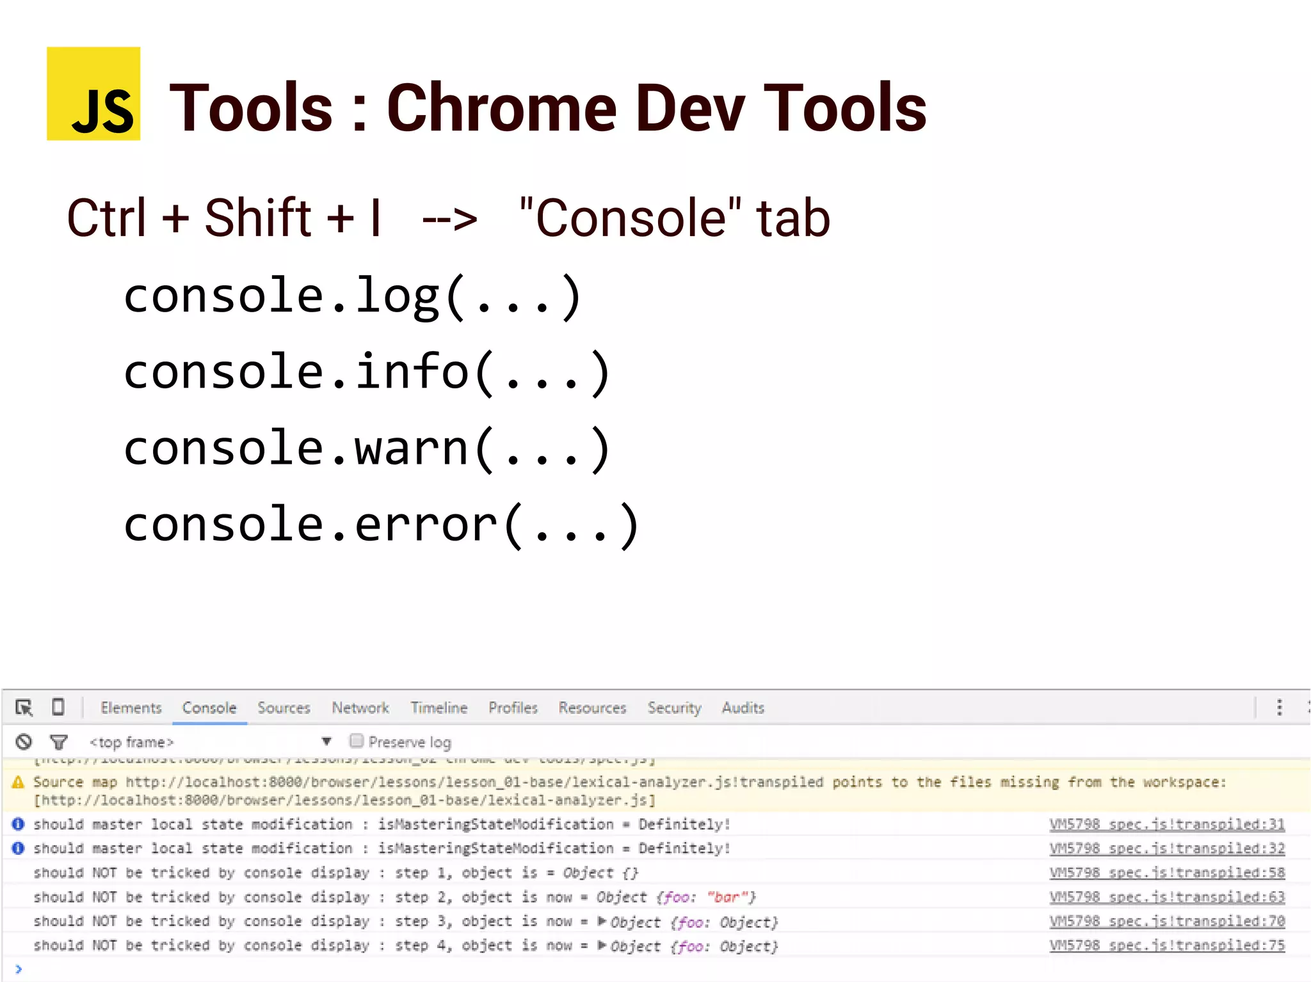Click the 'step 2, object is now' log message
Viewport: 1311px width, 982px height.
point(395,898)
